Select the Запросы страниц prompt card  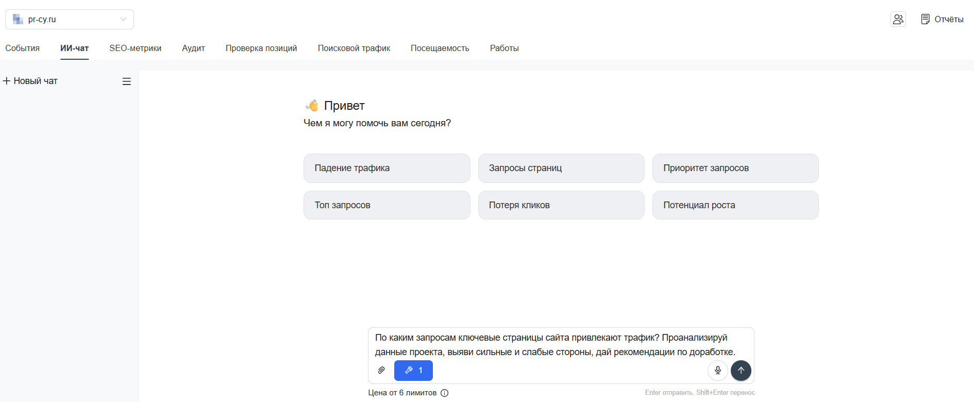pos(561,168)
